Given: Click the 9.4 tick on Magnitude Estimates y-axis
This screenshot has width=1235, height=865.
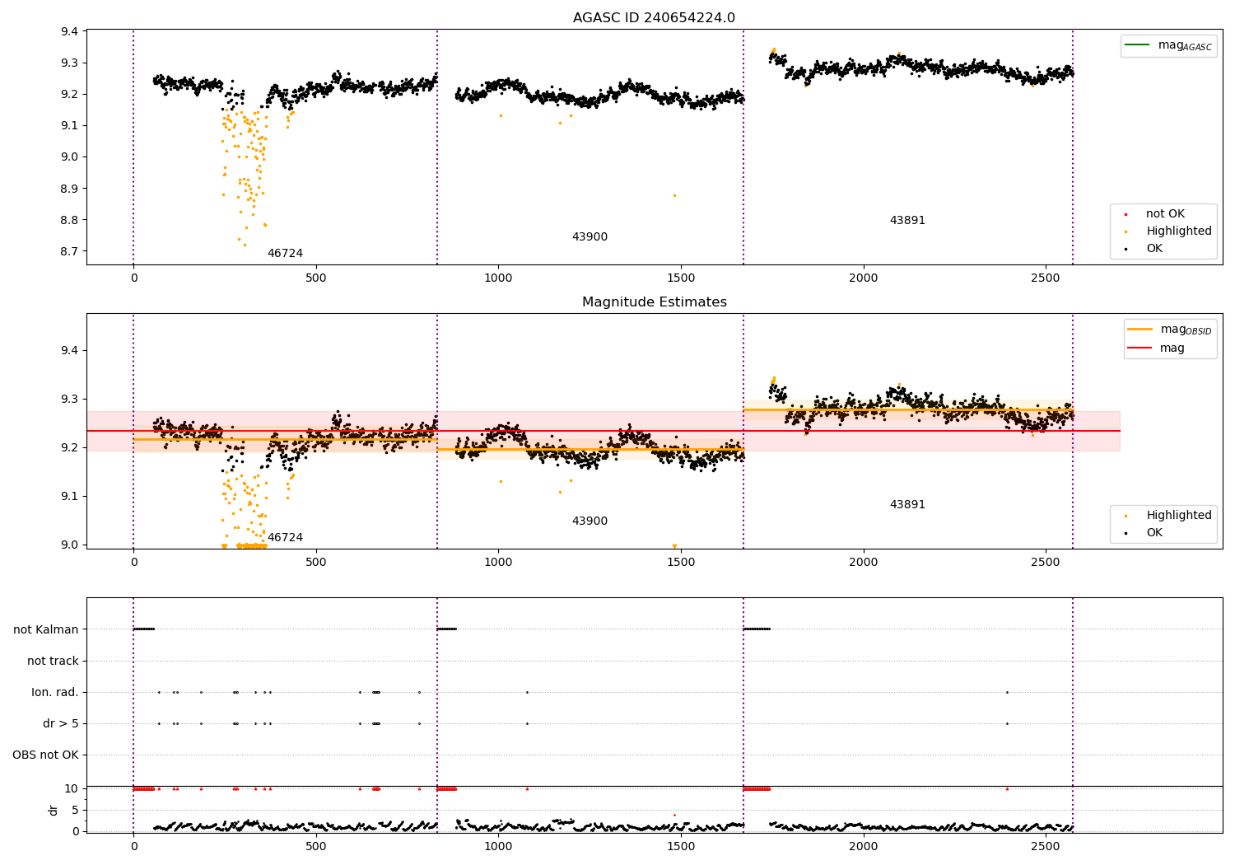Looking at the screenshot, I should 70,350.
